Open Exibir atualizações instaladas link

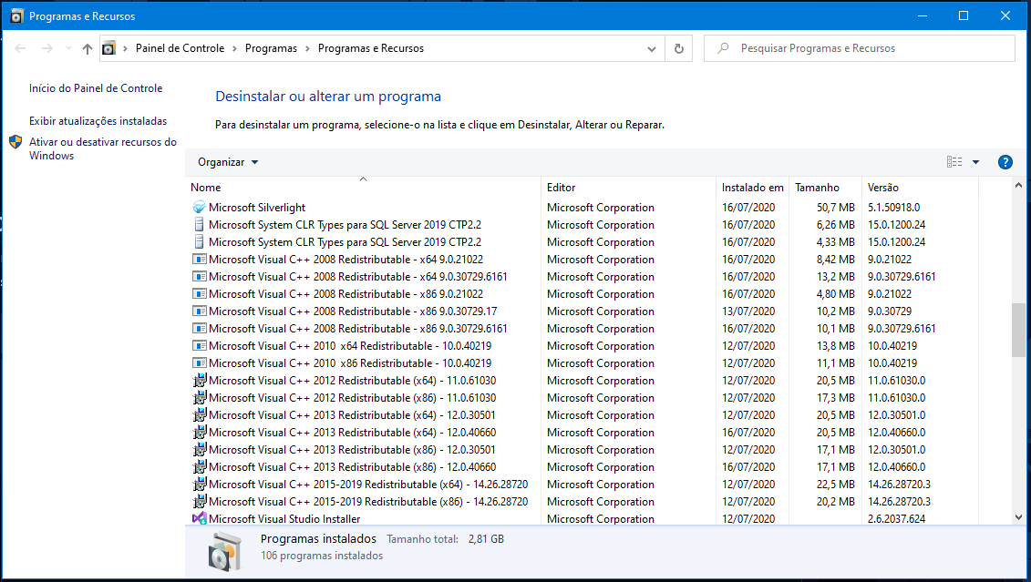(98, 121)
